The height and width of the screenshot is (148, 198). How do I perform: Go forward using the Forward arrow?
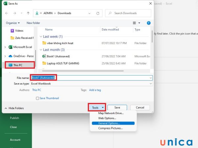15,13
